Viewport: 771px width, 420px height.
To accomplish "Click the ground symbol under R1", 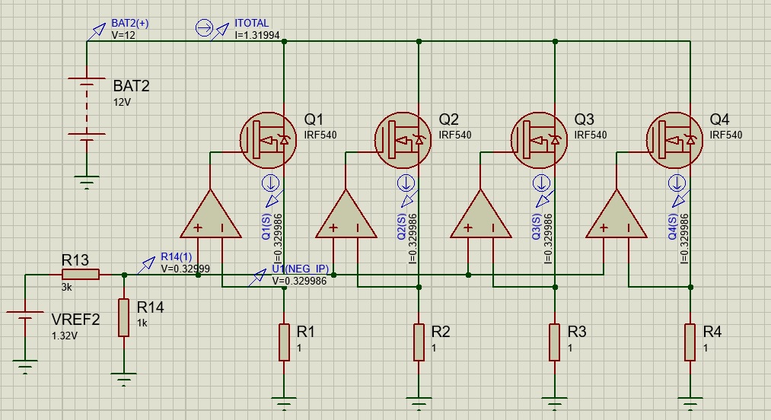I will click(x=284, y=403).
